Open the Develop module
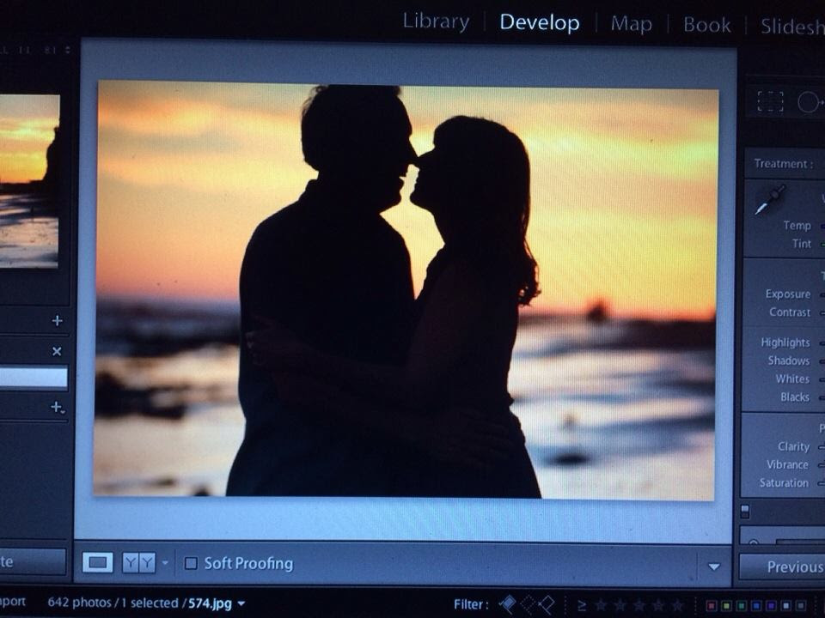Viewport: 825px width, 618px height. tap(540, 22)
